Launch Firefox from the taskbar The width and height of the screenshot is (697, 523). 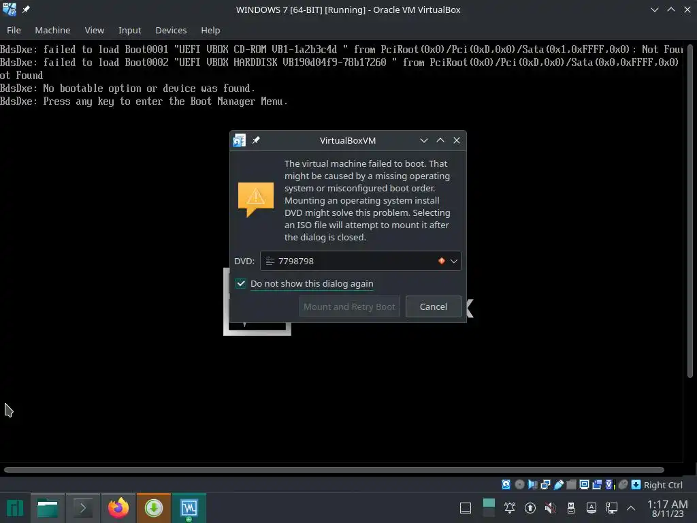pos(118,508)
